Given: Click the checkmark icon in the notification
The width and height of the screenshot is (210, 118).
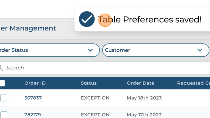Looking at the screenshot, I should [x=87, y=19].
